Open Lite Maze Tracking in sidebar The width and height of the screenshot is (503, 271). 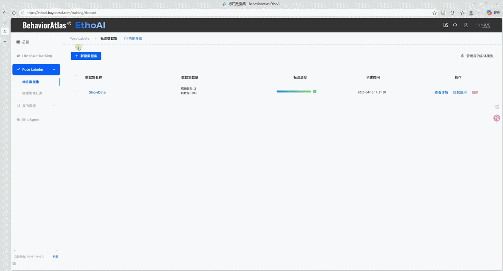(x=36, y=56)
